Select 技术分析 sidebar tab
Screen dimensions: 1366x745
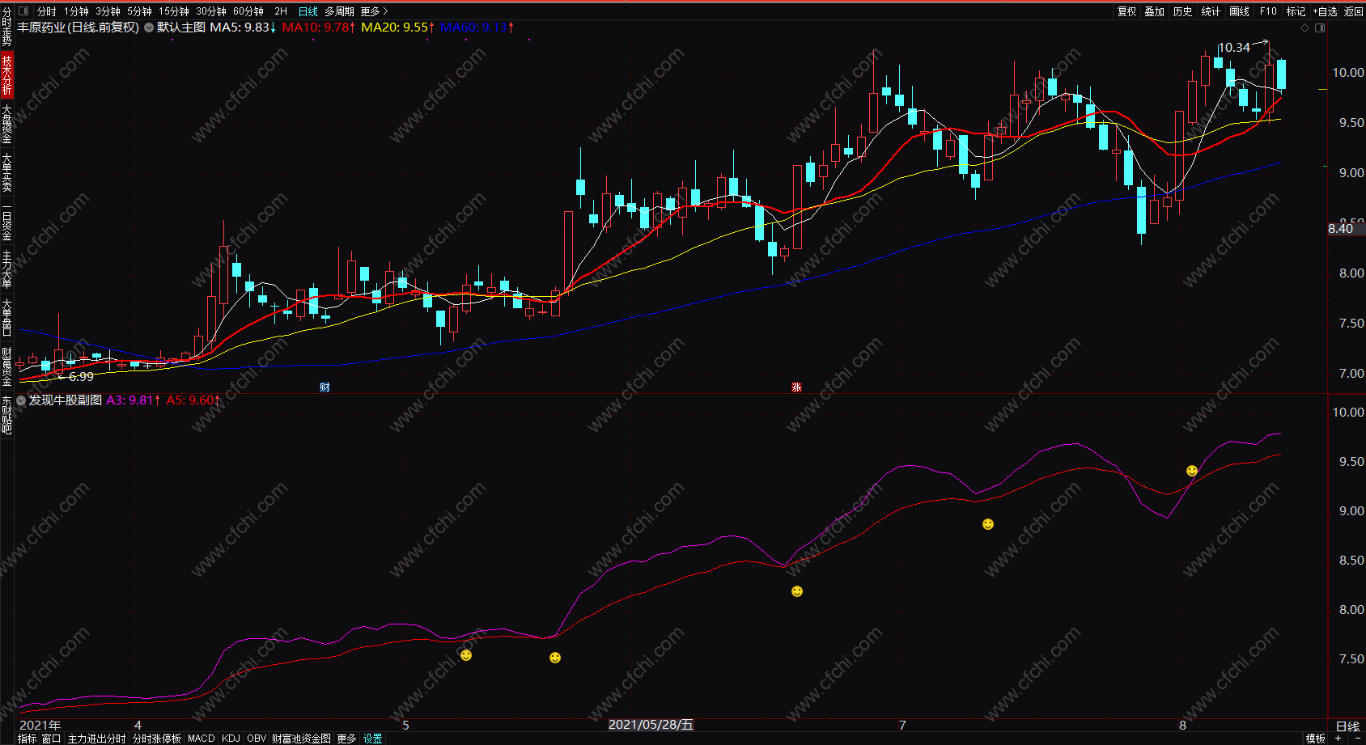tap(6, 75)
